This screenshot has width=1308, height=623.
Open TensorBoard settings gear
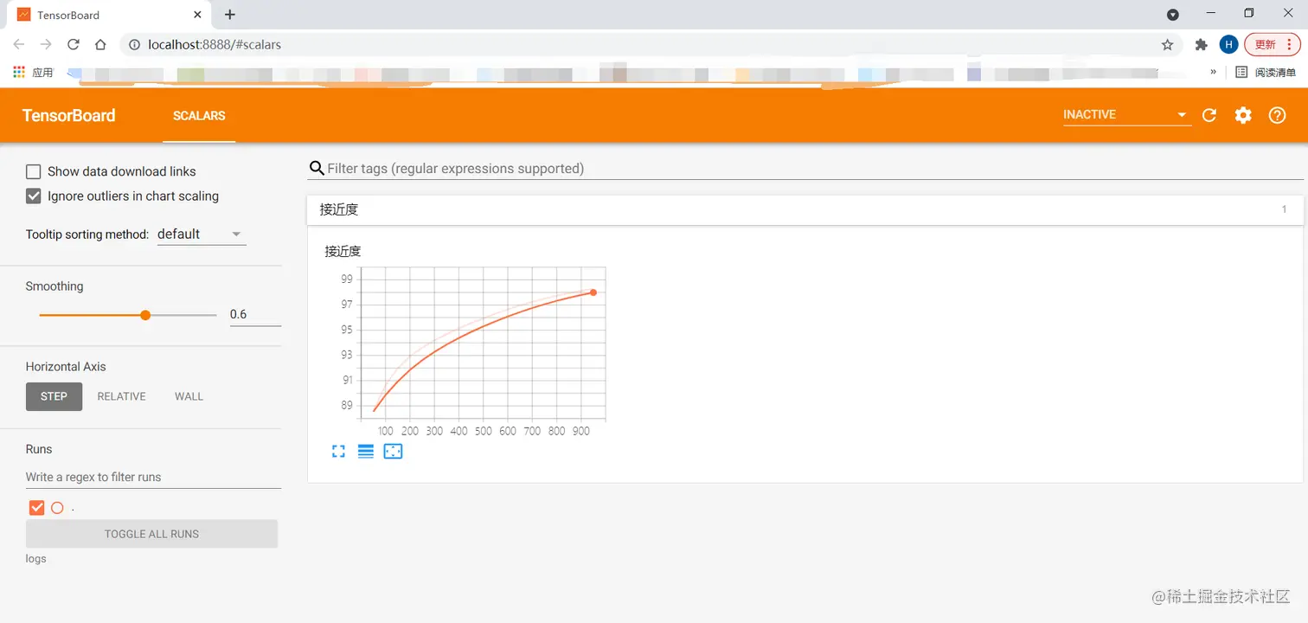click(x=1243, y=115)
